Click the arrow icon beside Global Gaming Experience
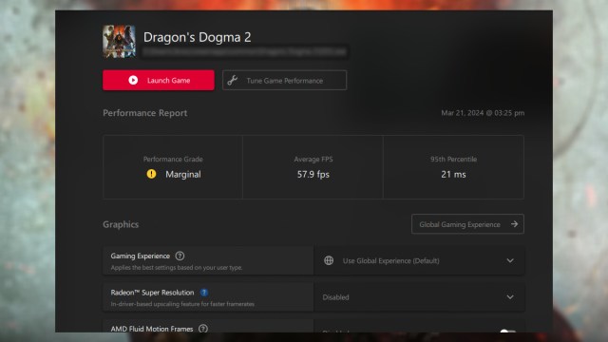Screen dimensions: 608x342 point(514,224)
